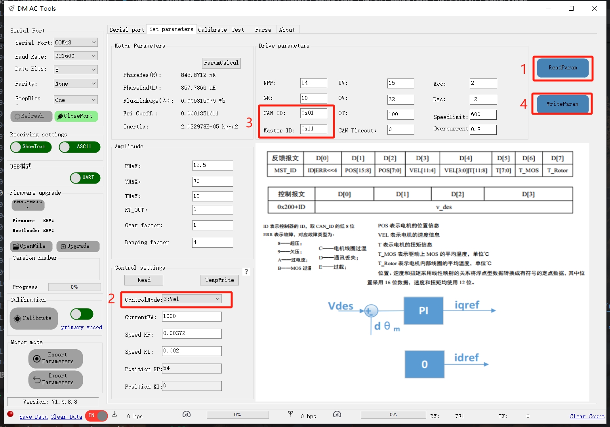Click the Damping factor input field
The width and height of the screenshot is (610, 427).
coord(213,243)
